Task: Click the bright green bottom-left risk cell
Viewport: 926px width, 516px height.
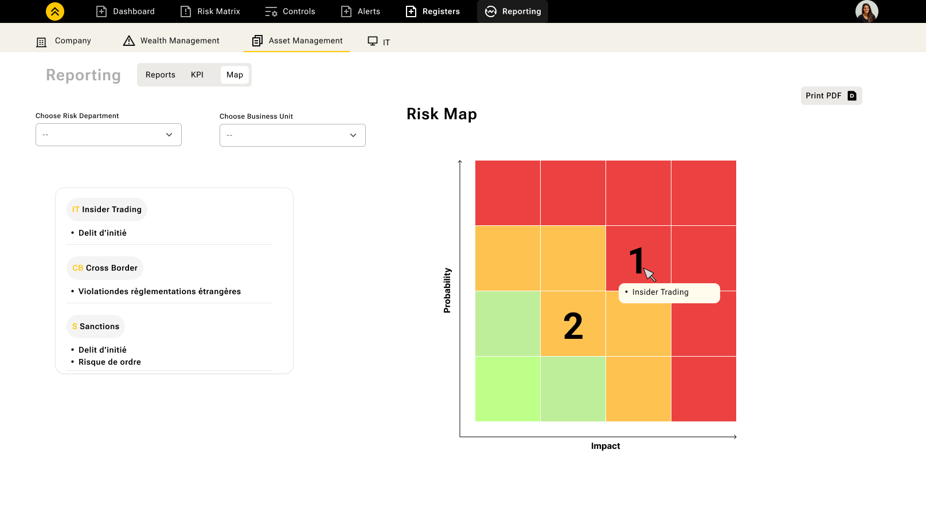Action: pyautogui.click(x=507, y=389)
